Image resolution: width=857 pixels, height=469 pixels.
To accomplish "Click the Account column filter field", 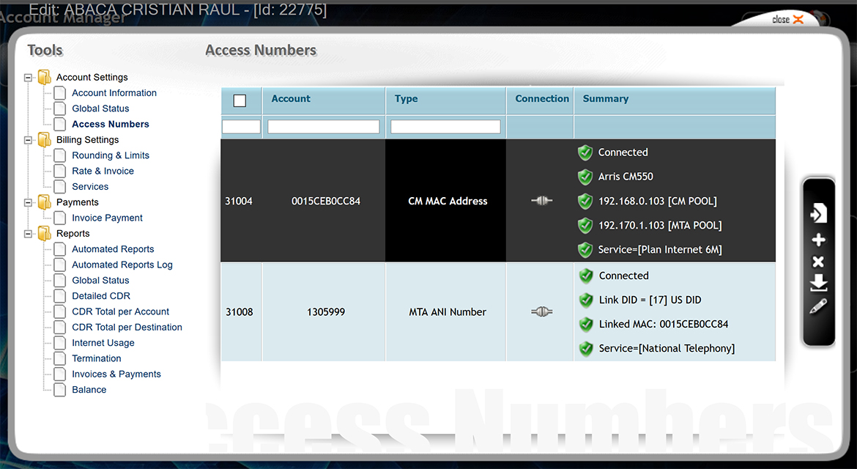I will [324, 127].
